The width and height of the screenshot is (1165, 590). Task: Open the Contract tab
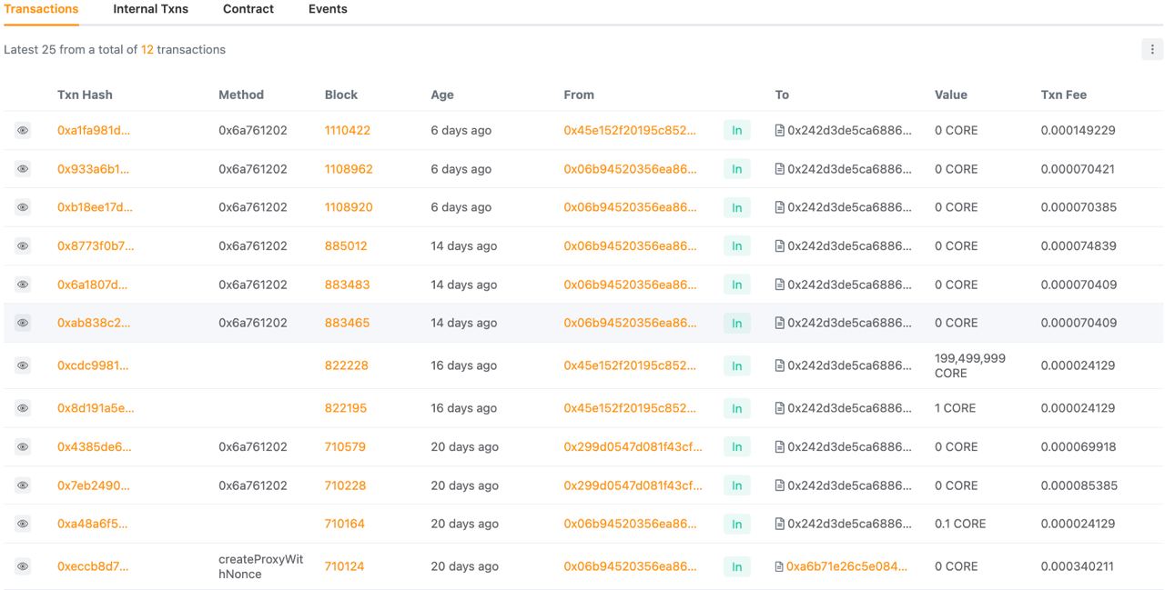coord(248,9)
